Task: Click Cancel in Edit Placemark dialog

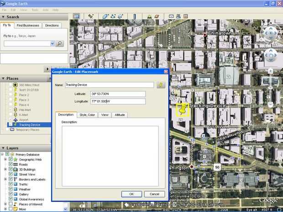Action: point(154,194)
